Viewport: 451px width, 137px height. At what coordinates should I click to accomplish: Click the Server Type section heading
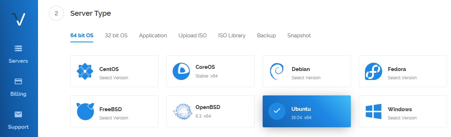[x=90, y=14]
